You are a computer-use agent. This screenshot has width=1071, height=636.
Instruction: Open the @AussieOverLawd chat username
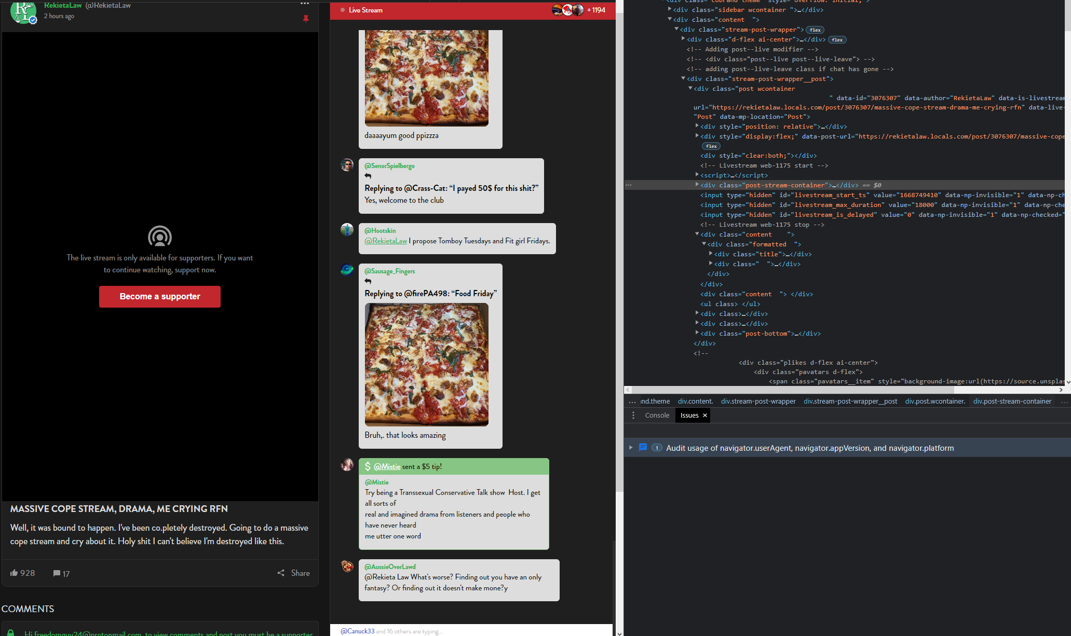click(390, 567)
